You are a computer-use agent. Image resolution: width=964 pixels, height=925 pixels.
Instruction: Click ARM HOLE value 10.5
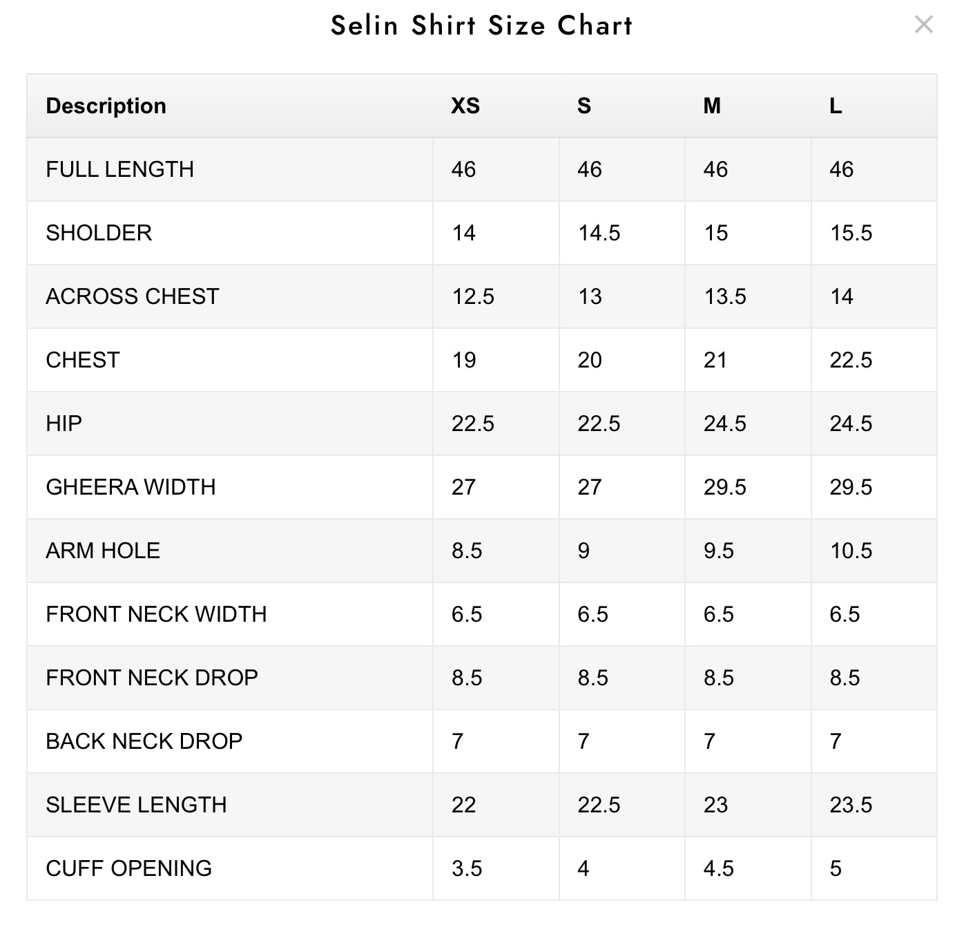coord(851,551)
